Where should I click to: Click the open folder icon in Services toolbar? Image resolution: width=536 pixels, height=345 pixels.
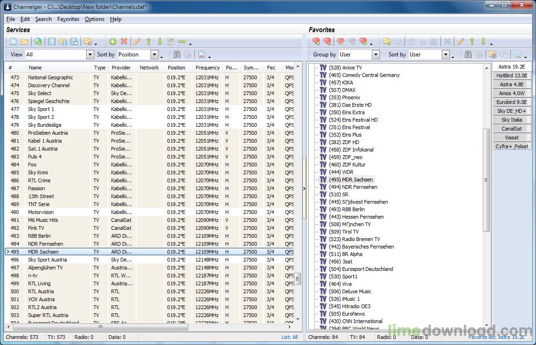[x=25, y=41]
